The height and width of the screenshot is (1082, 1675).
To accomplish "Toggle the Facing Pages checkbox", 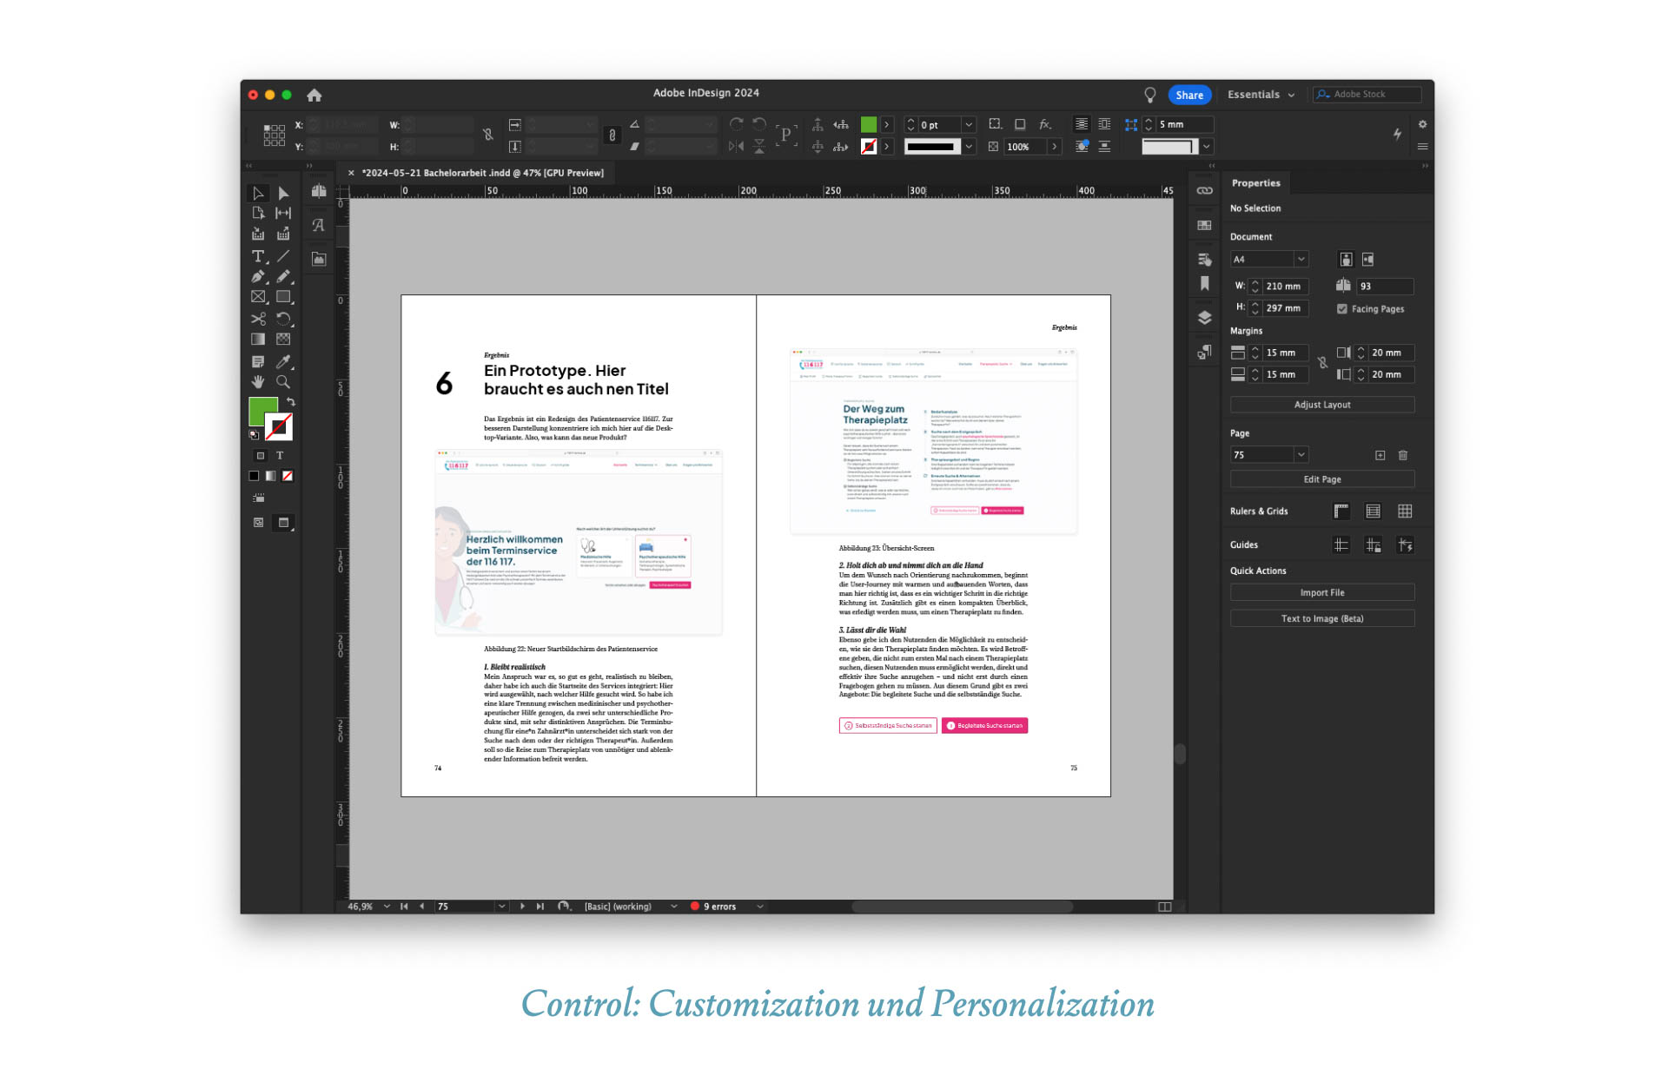I will pos(1342,309).
